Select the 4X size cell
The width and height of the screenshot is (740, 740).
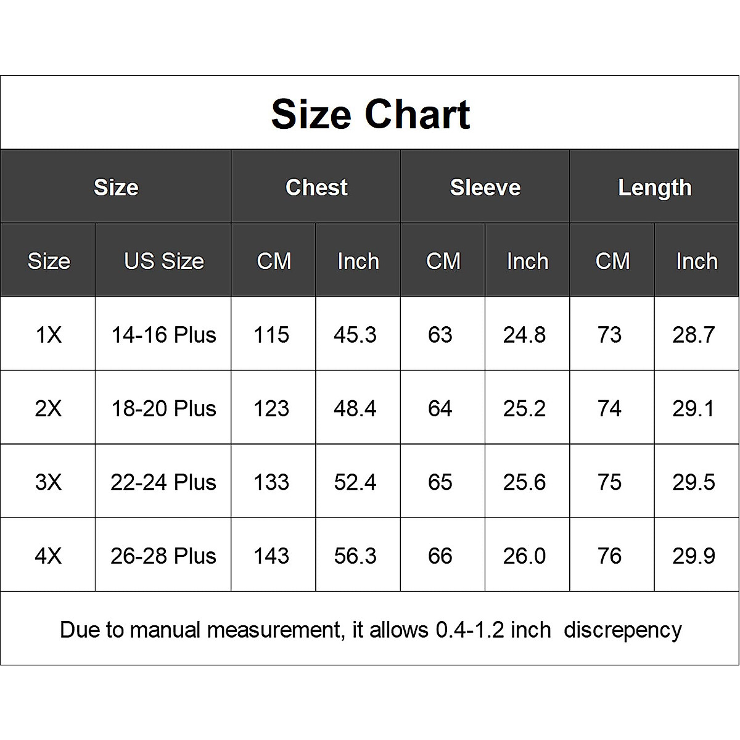click(48, 556)
